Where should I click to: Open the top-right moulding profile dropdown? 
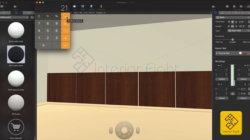[246, 66]
